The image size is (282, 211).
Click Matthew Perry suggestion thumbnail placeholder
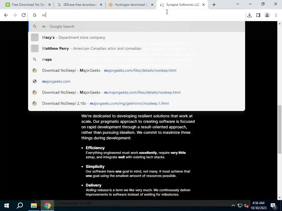coord(35,48)
